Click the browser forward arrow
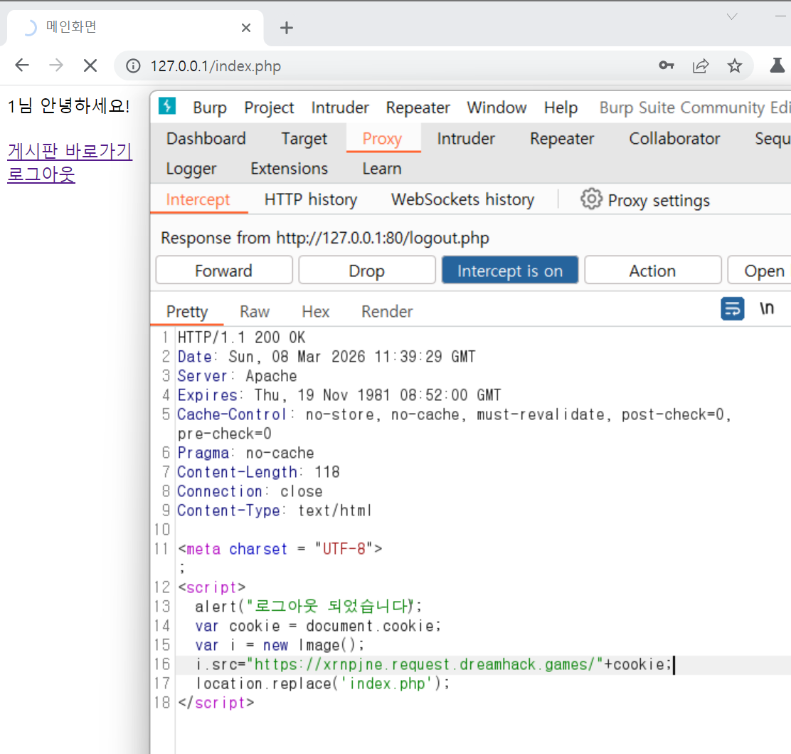Image resolution: width=791 pixels, height=754 pixels. 56,66
